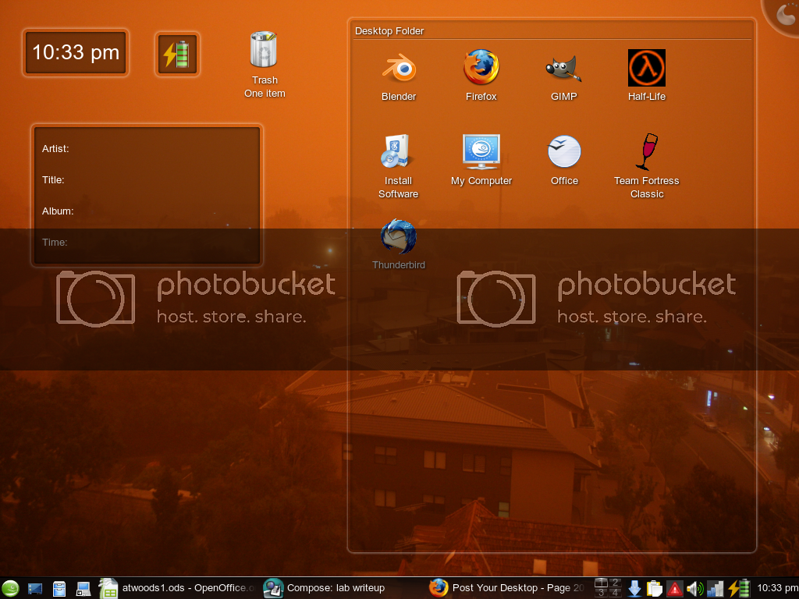Open the Plasma cashew corner toolbox
The image size is (799, 599).
783,14
